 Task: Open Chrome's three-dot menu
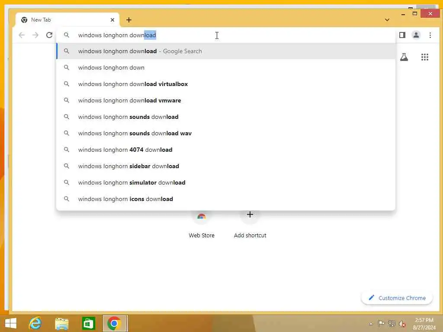click(x=430, y=35)
